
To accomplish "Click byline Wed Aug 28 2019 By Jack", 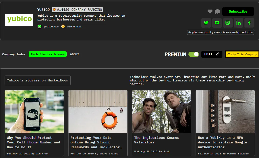I will [x=152, y=152].
